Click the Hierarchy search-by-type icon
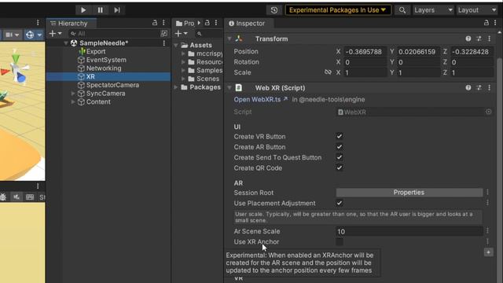The height and width of the screenshot is (283, 503). (164, 33)
